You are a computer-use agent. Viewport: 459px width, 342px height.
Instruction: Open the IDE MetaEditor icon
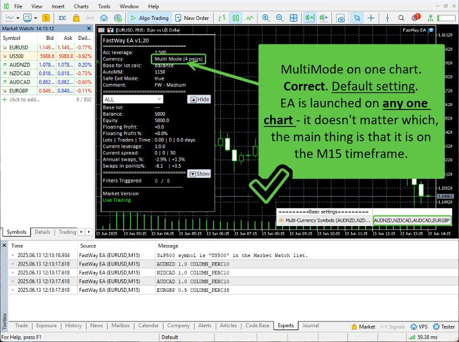62,18
